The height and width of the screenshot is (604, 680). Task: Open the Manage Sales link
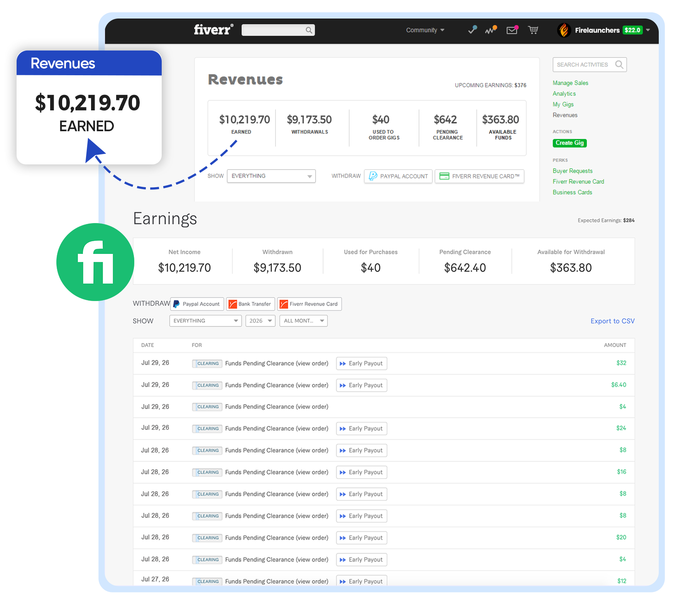[570, 83]
